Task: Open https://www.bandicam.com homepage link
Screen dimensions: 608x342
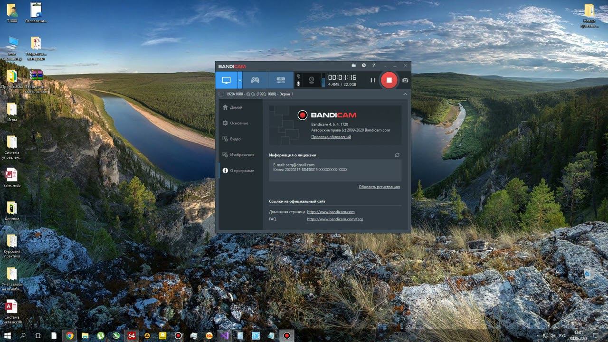Action: (x=331, y=212)
